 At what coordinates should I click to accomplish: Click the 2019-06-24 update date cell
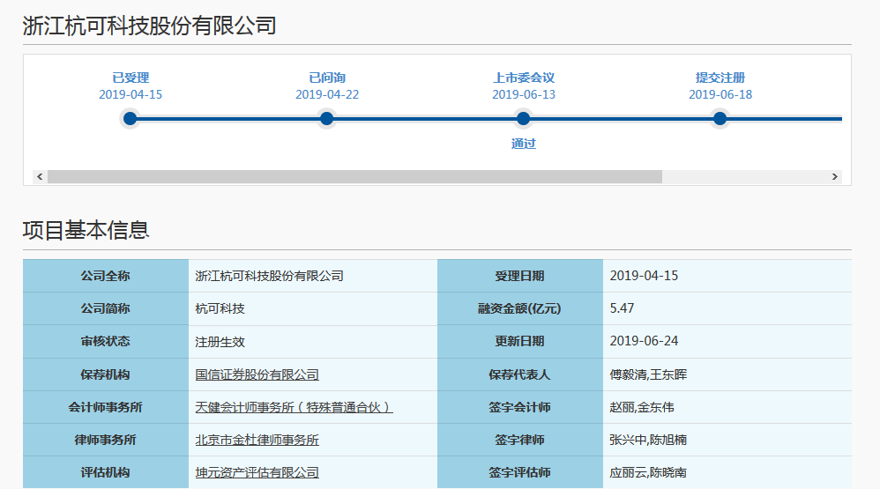[x=727, y=342]
